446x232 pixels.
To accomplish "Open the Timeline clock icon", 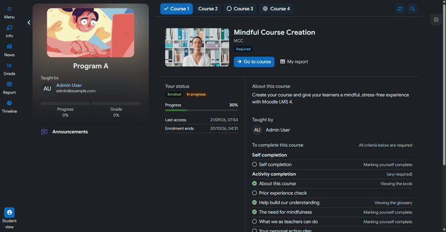I will 9,103.
